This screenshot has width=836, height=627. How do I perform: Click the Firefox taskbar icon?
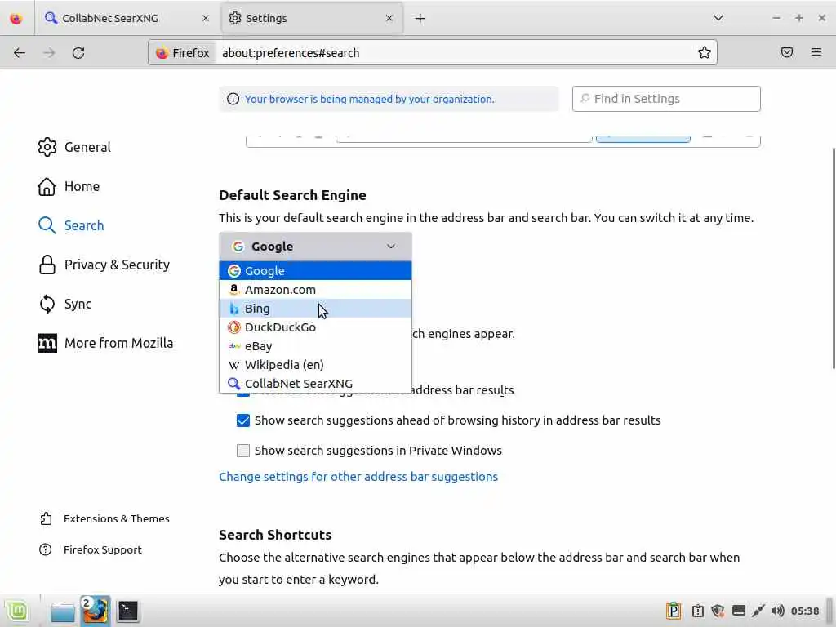pyautogui.click(x=96, y=611)
